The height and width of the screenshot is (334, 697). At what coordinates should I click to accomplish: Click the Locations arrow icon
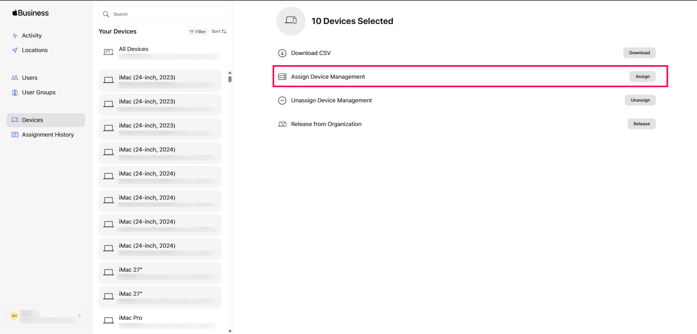coord(15,50)
